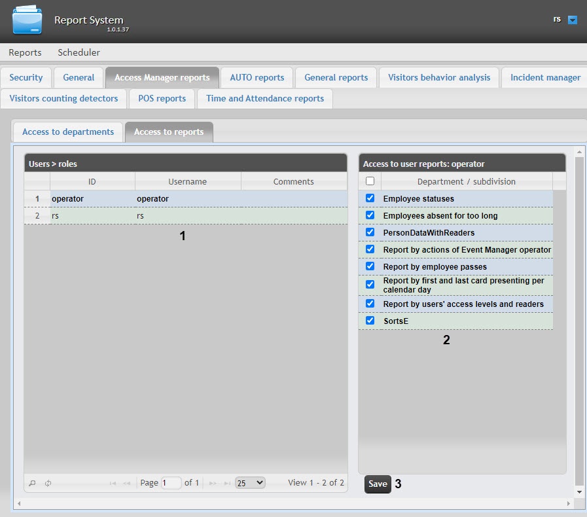The image size is (587, 517).
Task: Go to first page arrow icon
Action: point(113,483)
